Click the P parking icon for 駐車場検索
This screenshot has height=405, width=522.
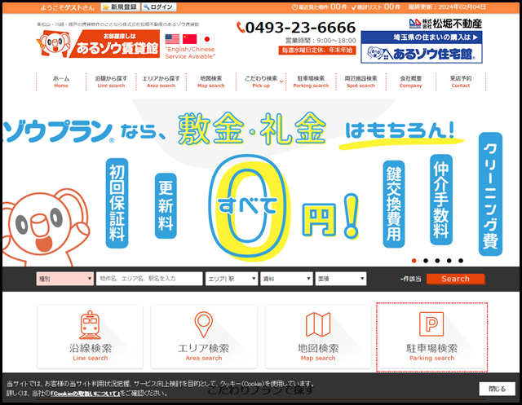coord(431,324)
